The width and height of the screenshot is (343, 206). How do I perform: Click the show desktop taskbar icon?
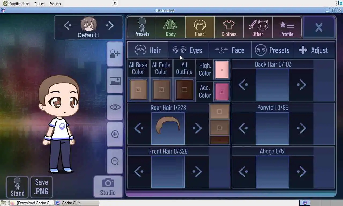[x=3, y=203]
